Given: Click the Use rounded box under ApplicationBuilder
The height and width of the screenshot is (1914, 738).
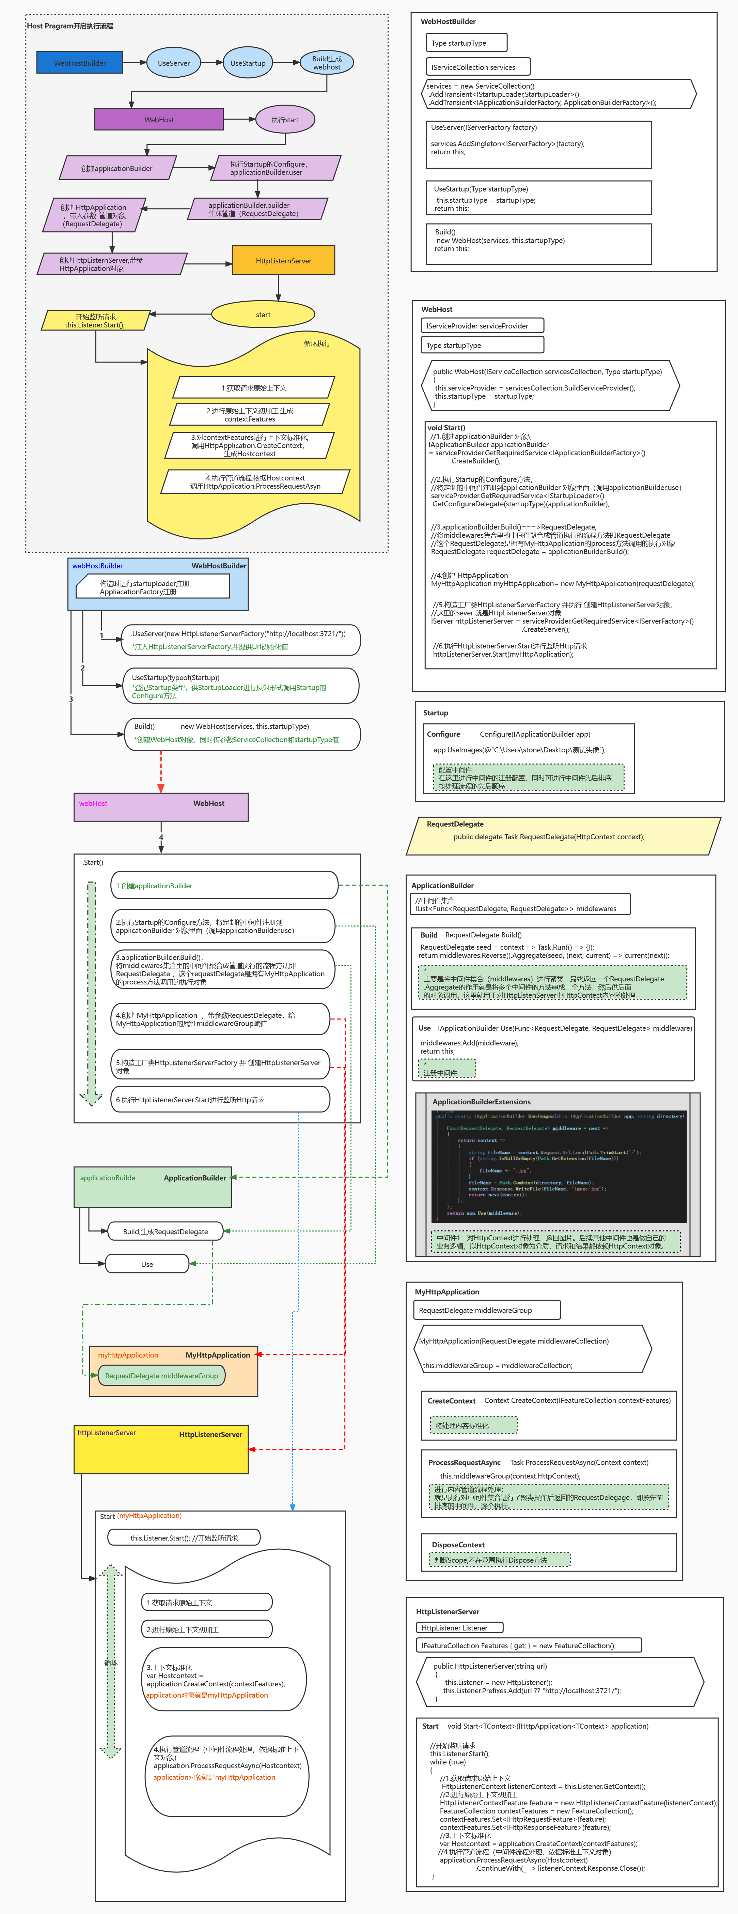Looking at the screenshot, I should [x=147, y=1264].
